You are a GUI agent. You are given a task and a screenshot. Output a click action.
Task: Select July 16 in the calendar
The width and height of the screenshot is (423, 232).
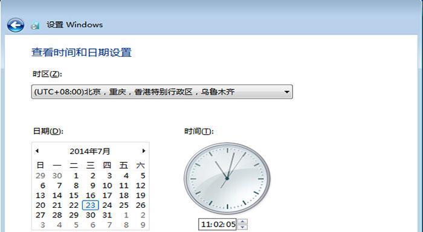[91, 195]
